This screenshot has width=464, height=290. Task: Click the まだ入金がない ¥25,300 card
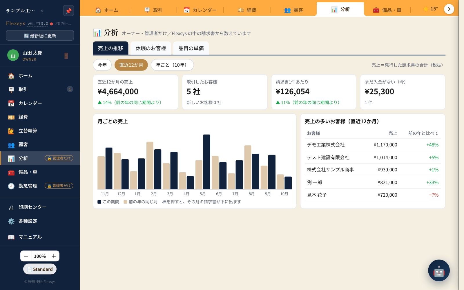click(403, 92)
